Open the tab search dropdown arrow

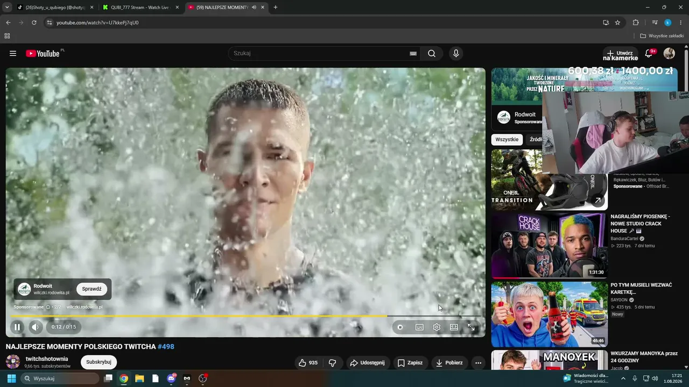click(x=7, y=8)
